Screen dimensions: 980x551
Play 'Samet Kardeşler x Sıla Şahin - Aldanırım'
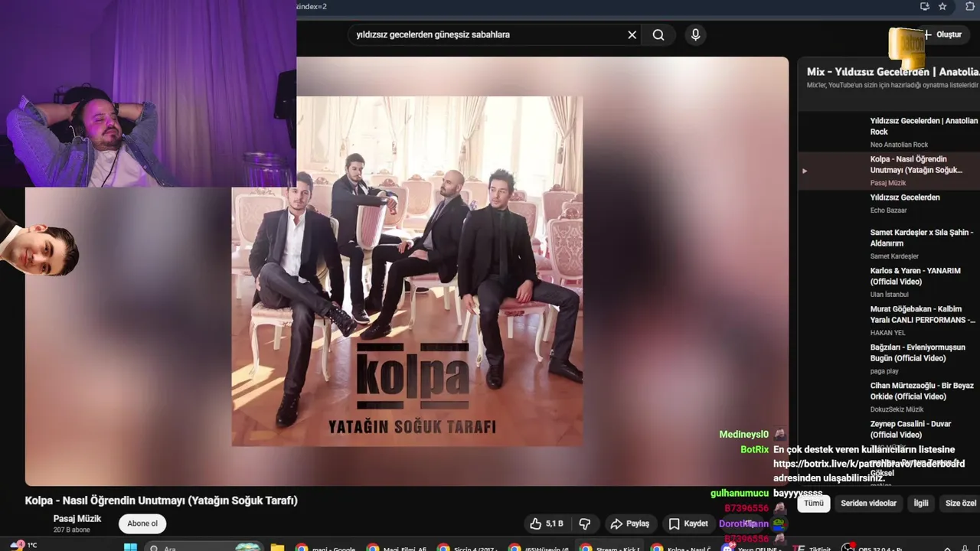tap(889, 243)
